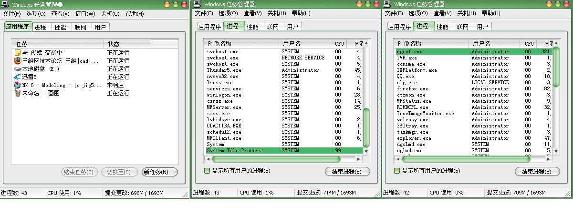Select 360tray.exe process row

(x=474, y=126)
